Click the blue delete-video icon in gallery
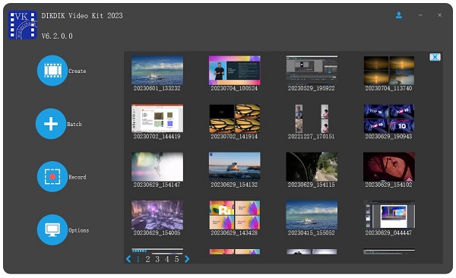 click(x=435, y=57)
